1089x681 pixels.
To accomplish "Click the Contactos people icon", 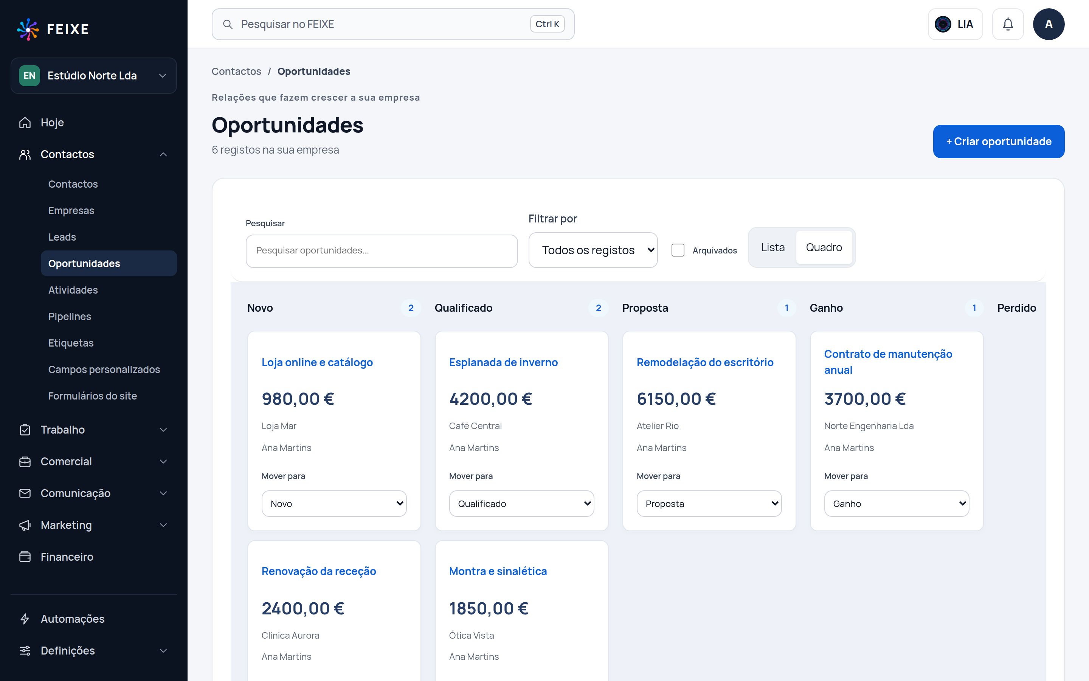I will [25, 154].
